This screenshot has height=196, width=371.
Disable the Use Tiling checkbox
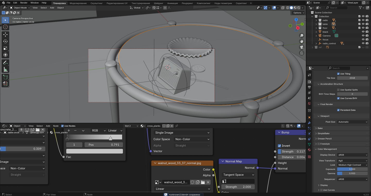tap(338, 74)
